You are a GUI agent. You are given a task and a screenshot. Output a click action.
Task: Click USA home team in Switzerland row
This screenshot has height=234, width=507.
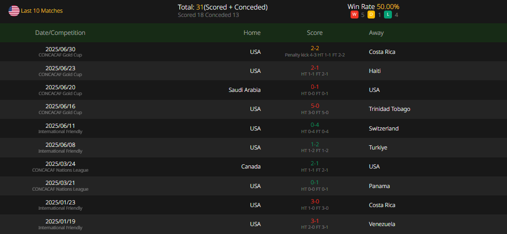255,128
